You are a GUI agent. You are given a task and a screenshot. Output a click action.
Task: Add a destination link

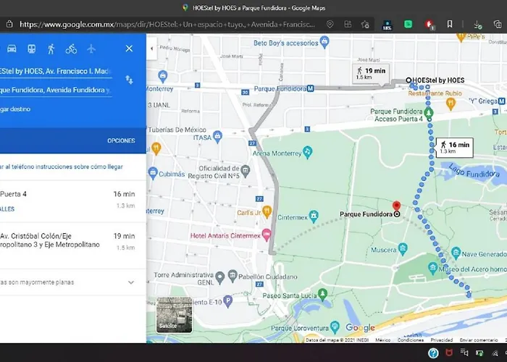click(x=15, y=109)
